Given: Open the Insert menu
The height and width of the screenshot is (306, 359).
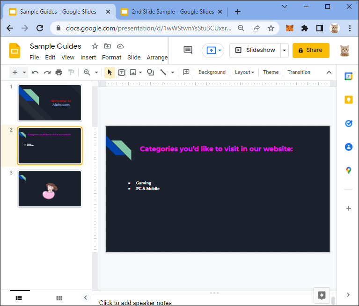Looking at the screenshot, I should (x=88, y=57).
